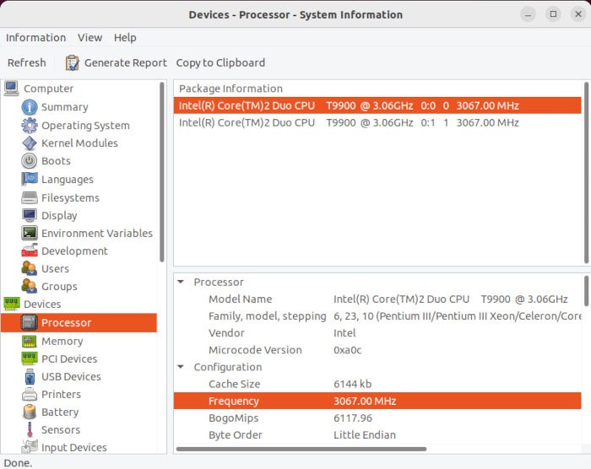The width and height of the screenshot is (591, 469).
Task: Click the Languages flag icon
Action: (30, 180)
